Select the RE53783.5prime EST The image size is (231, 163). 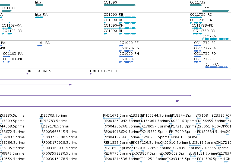pos(41,124)
